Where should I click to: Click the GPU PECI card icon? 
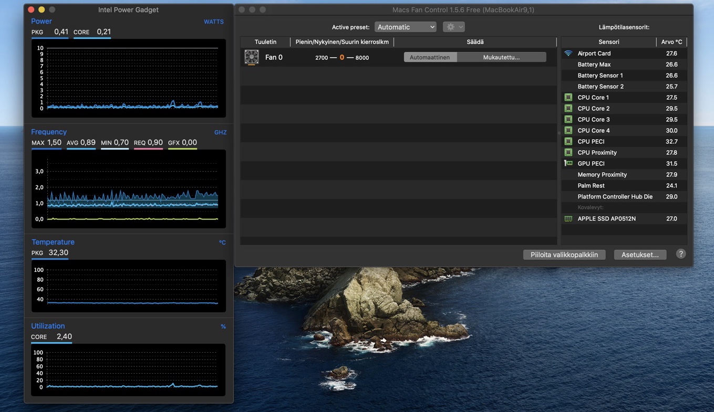[568, 164]
